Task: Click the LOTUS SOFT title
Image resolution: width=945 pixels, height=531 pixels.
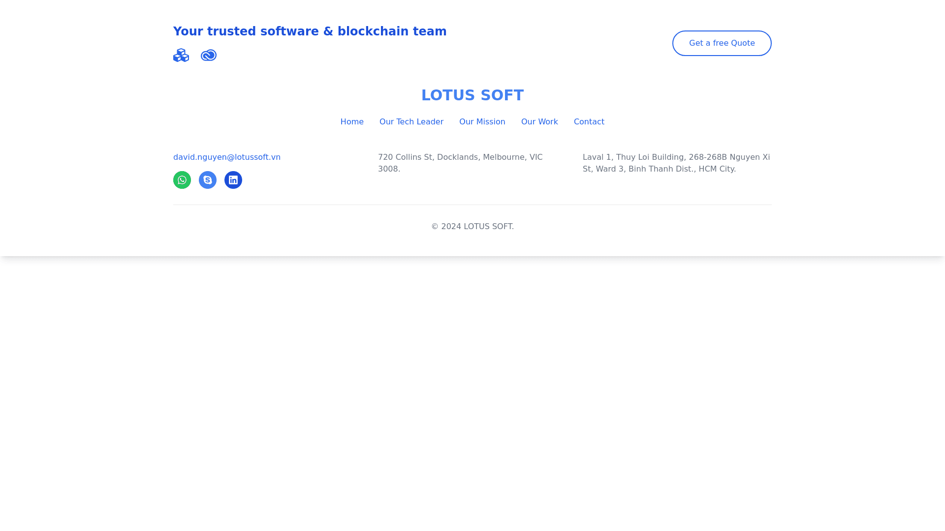Action: coord(472,95)
